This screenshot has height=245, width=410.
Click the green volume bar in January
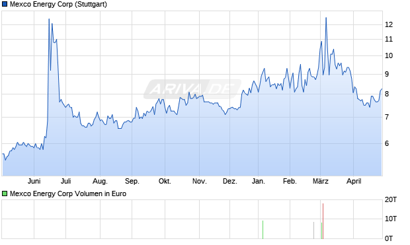pos(263,230)
